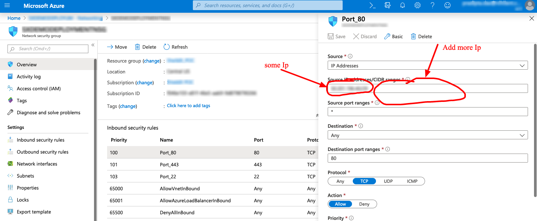
Task: Click the Port_80 panel vertical scrollbar
Action: point(535,120)
